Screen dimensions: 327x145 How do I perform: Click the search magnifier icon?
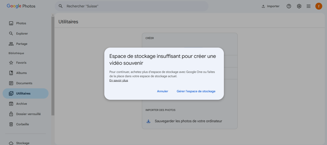[60, 6]
